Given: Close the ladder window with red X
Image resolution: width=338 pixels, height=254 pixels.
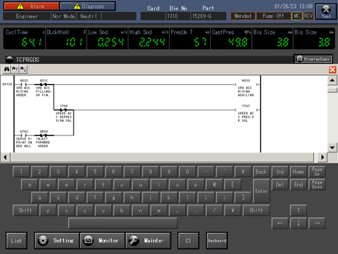Looking at the screenshot, I should click(333, 70).
